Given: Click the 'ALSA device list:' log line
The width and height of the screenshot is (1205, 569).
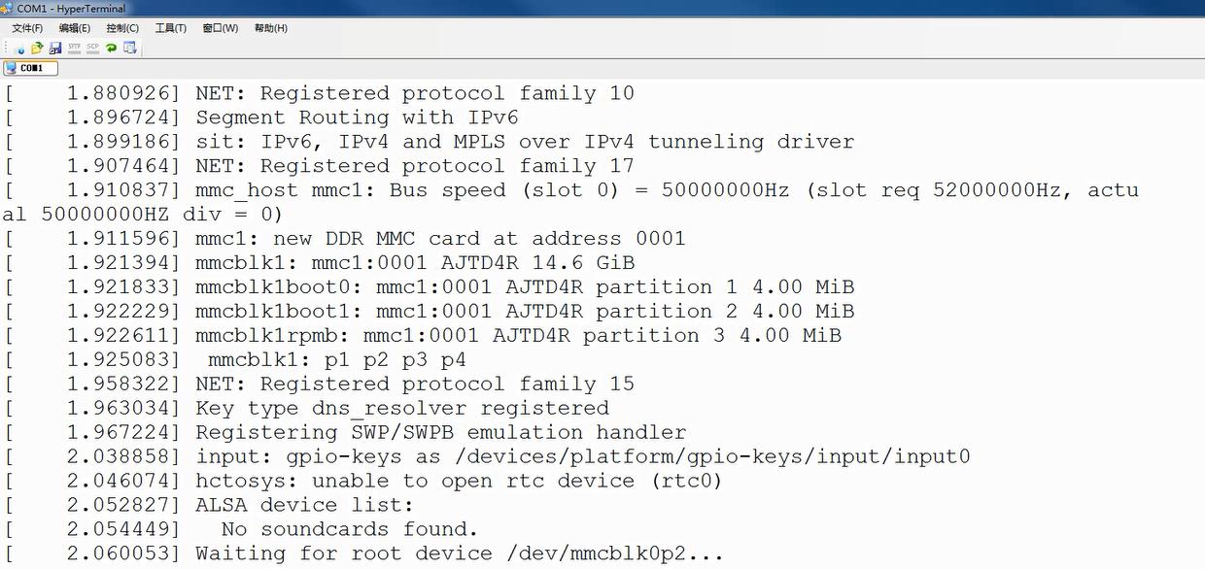Looking at the screenshot, I should point(304,505).
